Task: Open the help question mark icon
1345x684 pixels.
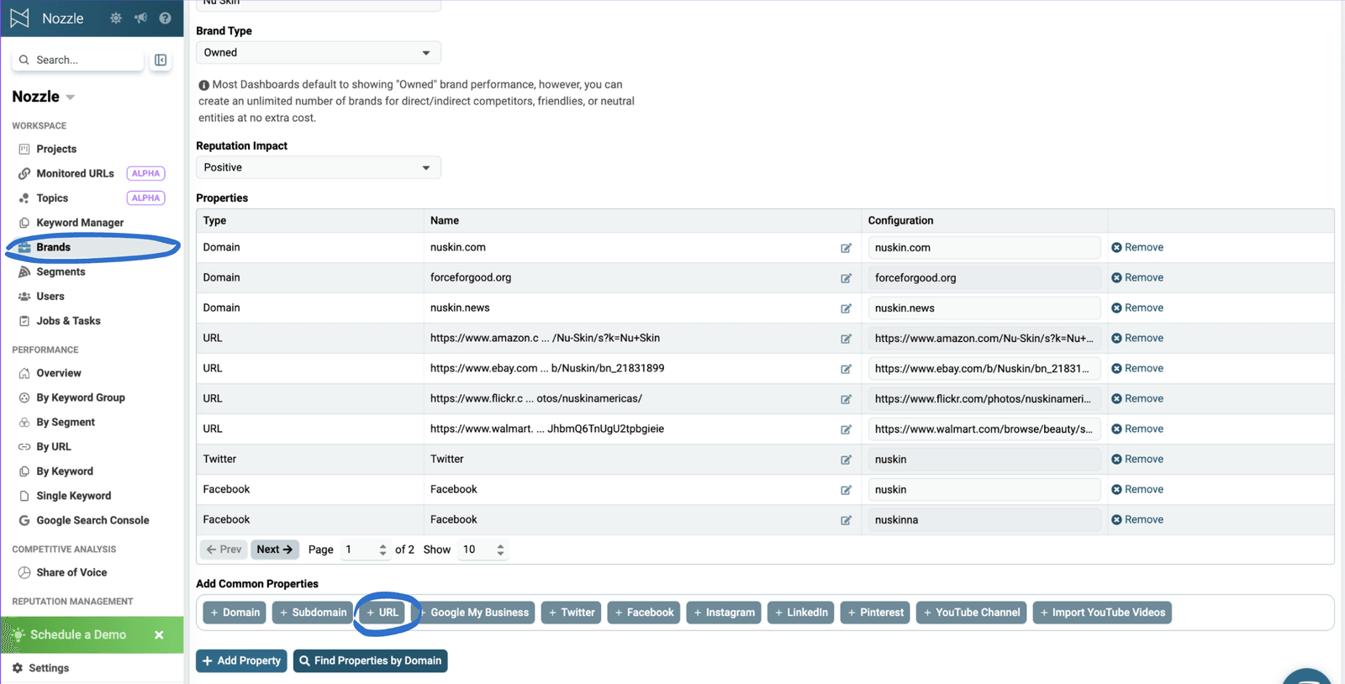Action: [x=165, y=18]
